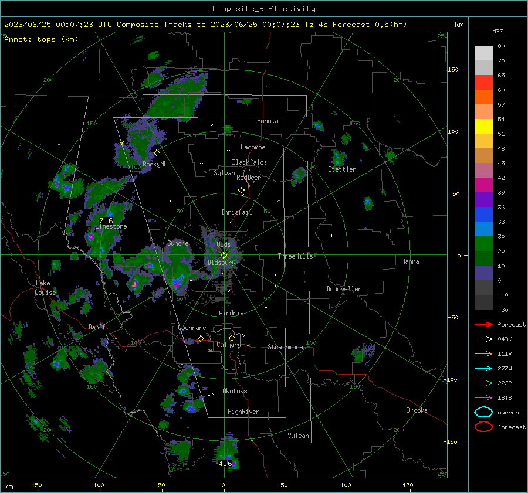
Task: Click the Lacombe city label
Action: (253, 147)
